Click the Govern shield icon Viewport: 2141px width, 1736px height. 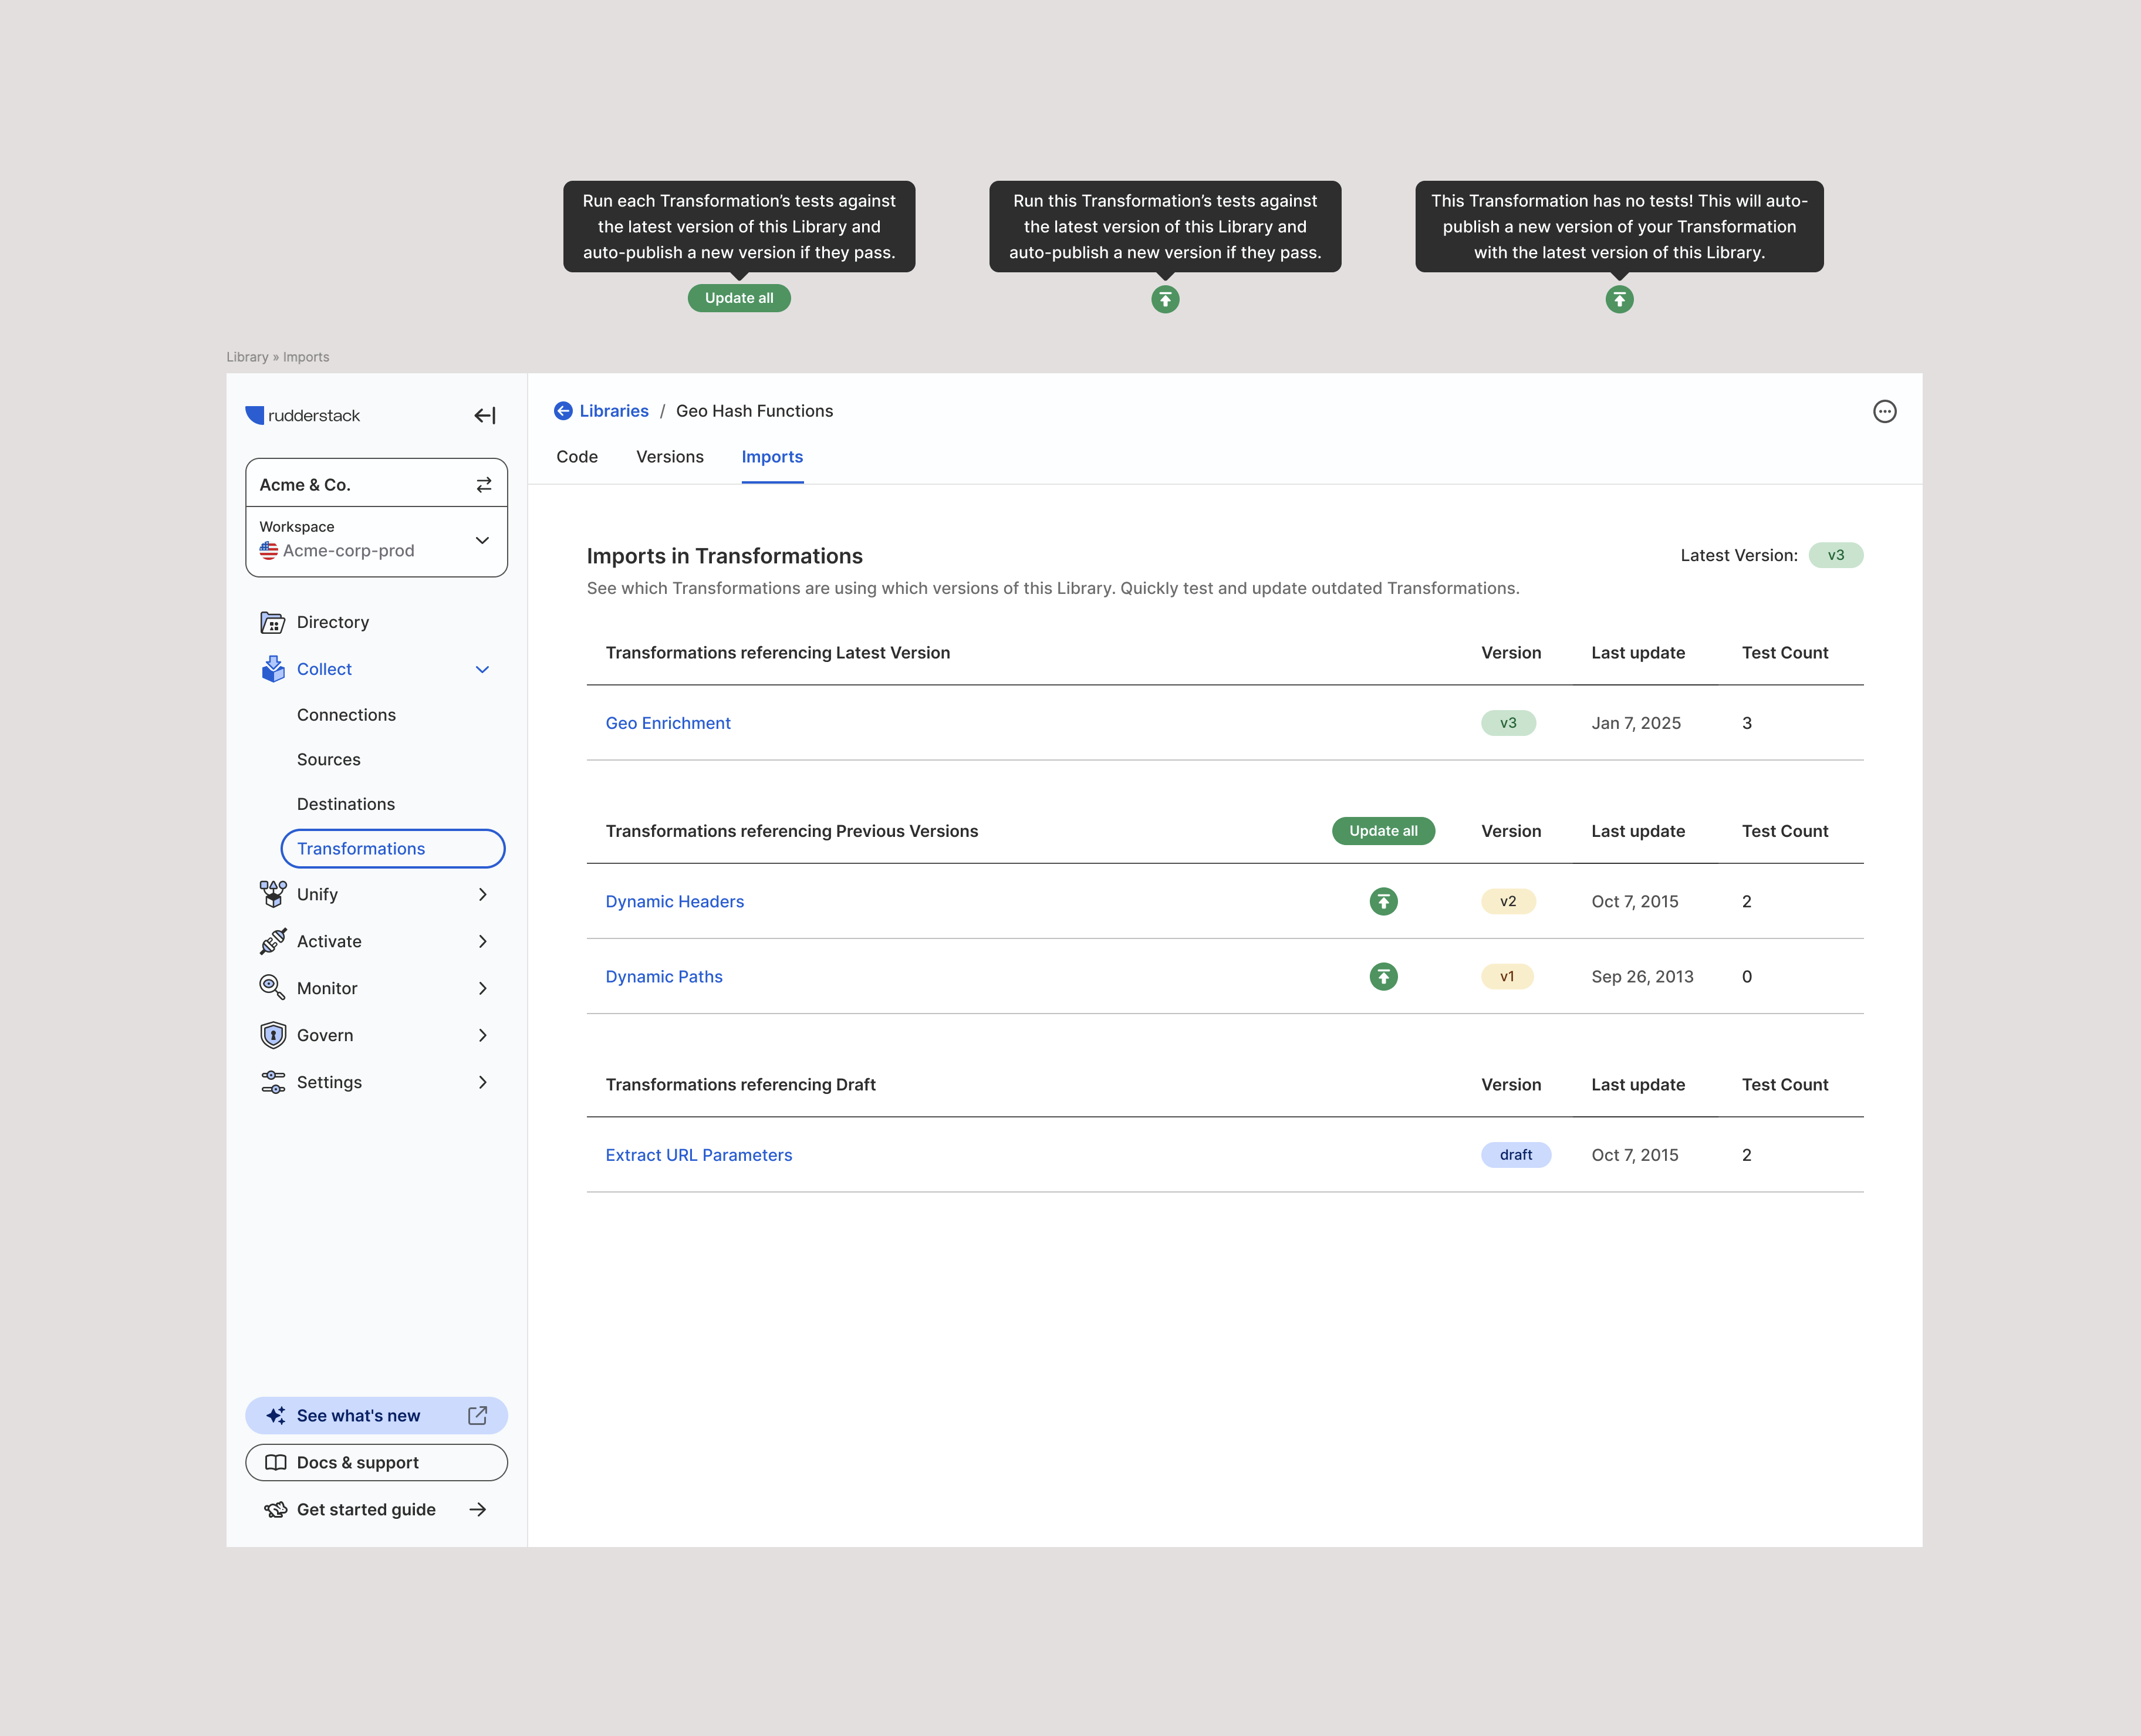(x=272, y=1035)
